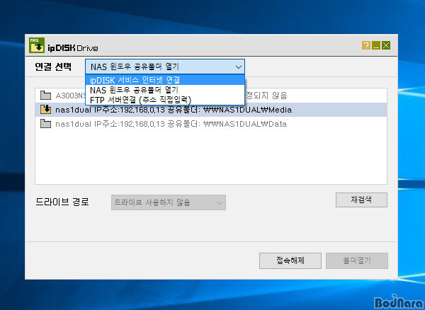Click the 드라이브 경로 label
The image size is (425, 310).
point(62,202)
